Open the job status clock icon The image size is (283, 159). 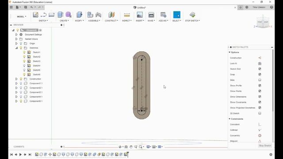pyautogui.click(x=247, y=7)
